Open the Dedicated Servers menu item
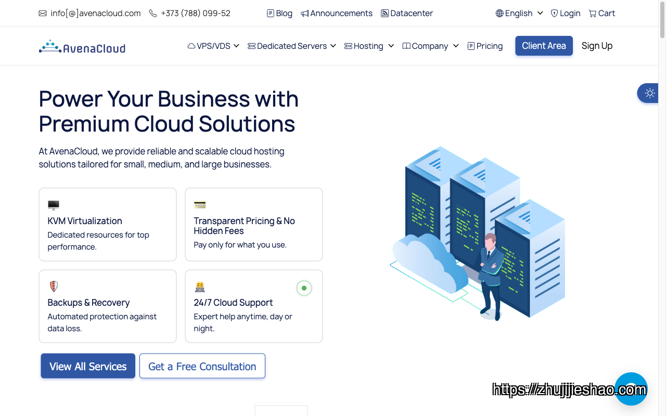The image size is (666, 416). coord(292,46)
